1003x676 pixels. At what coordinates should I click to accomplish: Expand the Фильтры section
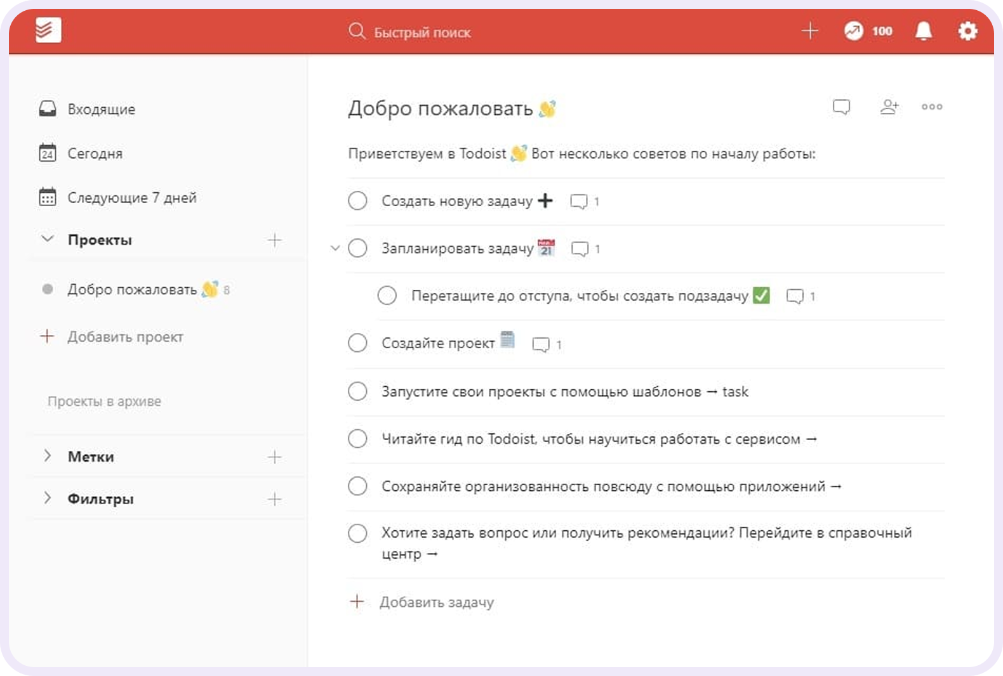pyautogui.click(x=47, y=498)
